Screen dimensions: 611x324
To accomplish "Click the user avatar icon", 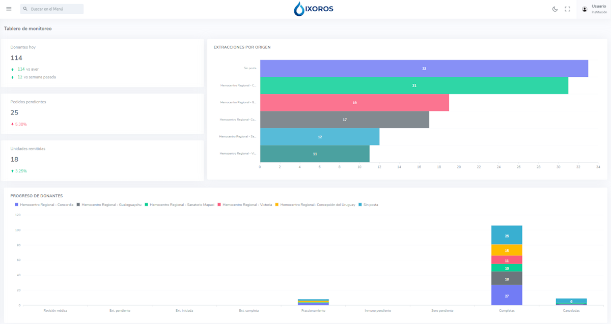I will 585,9.
